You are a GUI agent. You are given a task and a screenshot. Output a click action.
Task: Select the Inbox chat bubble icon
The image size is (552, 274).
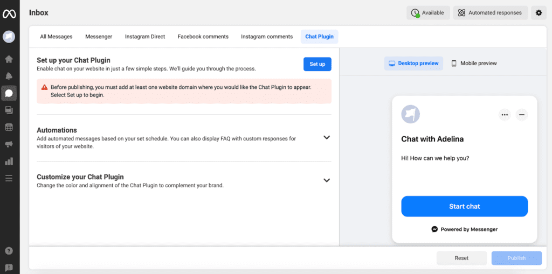9,93
